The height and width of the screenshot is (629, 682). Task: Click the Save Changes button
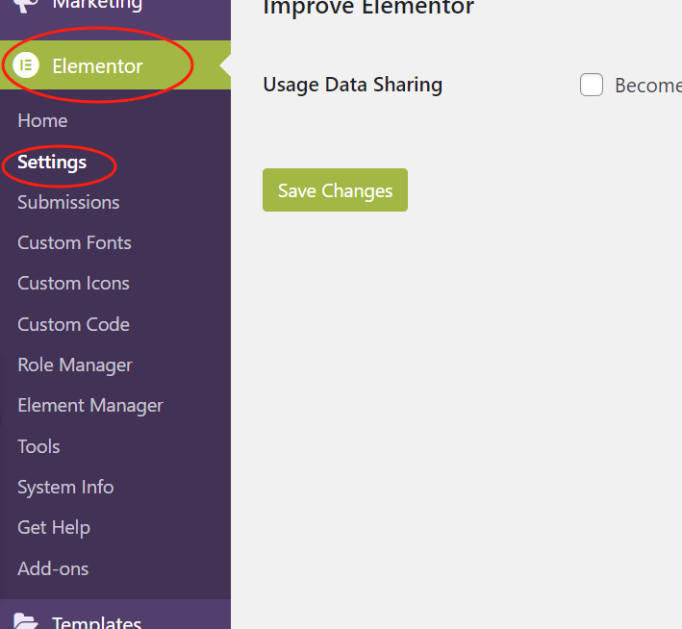pos(335,190)
